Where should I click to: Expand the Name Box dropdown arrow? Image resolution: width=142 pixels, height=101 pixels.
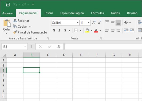click(25, 47)
